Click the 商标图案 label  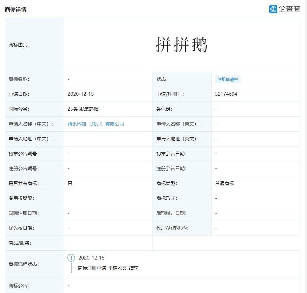click(19, 45)
